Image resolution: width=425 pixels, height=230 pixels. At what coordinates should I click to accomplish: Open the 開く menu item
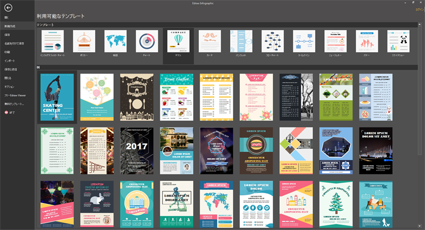point(6,18)
